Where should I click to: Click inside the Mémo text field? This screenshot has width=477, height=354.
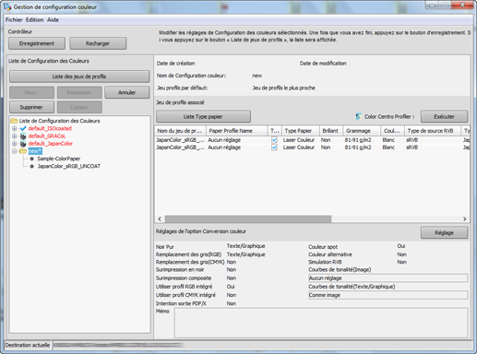point(321,323)
